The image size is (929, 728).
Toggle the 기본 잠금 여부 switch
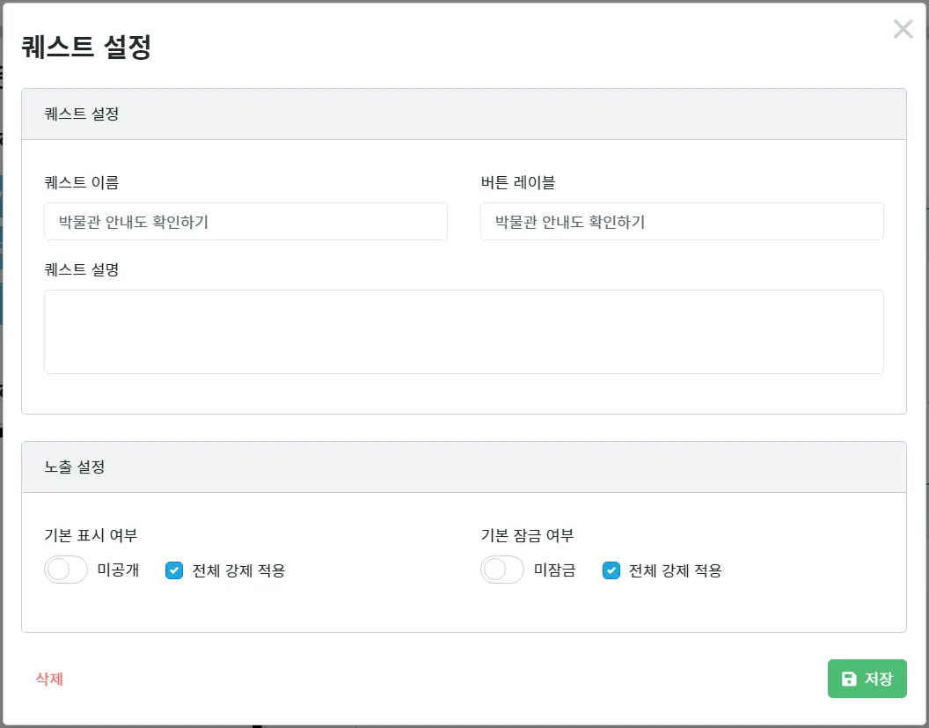click(x=502, y=570)
